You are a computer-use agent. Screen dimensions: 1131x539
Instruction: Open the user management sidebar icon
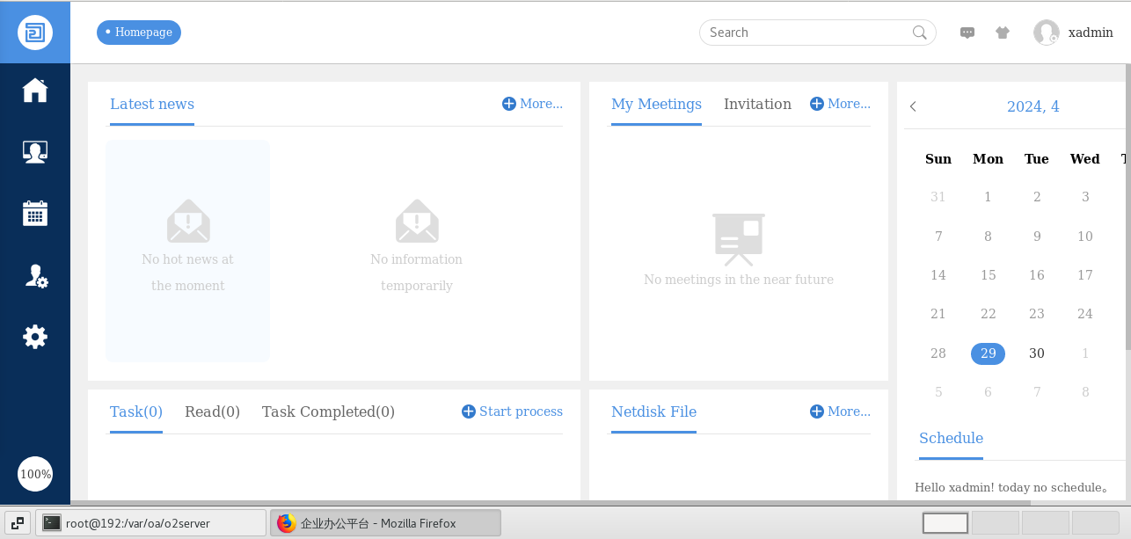coord(35,276)
